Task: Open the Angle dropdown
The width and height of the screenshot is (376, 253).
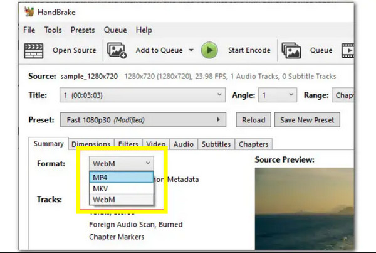Action: pyautogui.click(x=278, y=95)
